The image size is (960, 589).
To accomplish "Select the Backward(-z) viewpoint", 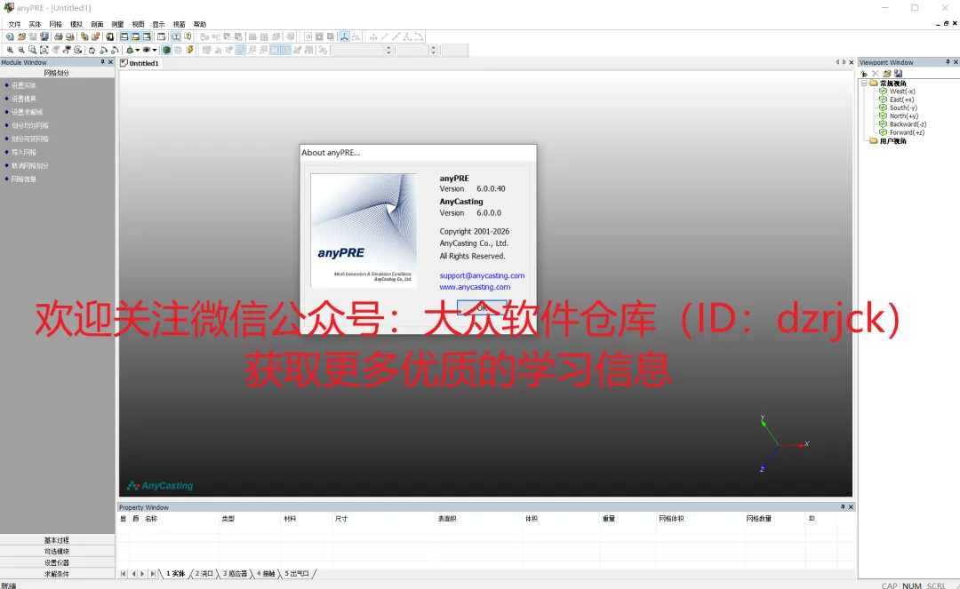I will tap(908, 124).
